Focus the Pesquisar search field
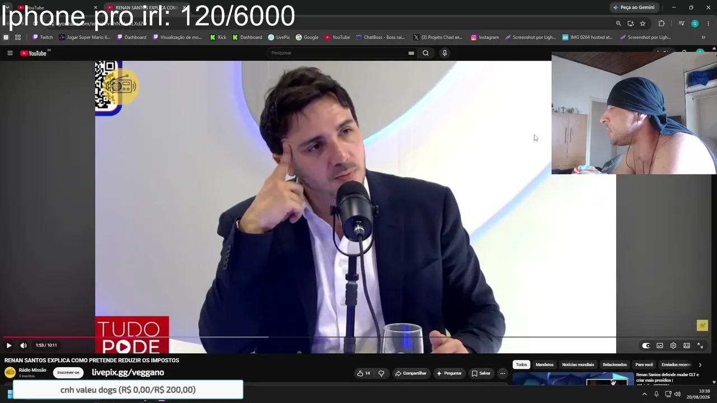This screenshot has width=717, height=403. point(336,53)
